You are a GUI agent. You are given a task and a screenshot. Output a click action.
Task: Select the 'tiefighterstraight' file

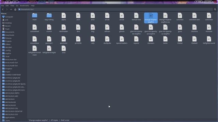(49, 50)
